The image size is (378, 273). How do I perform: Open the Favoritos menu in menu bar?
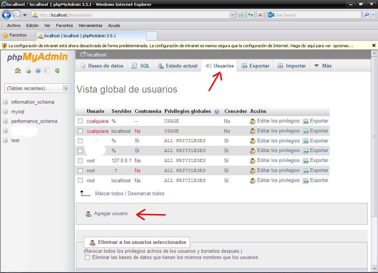(64, 25)
